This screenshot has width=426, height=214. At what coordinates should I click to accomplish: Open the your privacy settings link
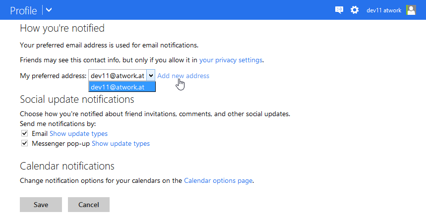point(231,60)
